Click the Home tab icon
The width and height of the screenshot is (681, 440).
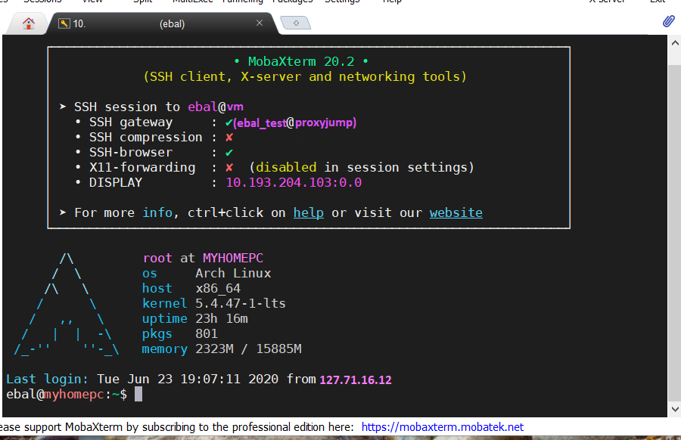[x=29, y=23]
